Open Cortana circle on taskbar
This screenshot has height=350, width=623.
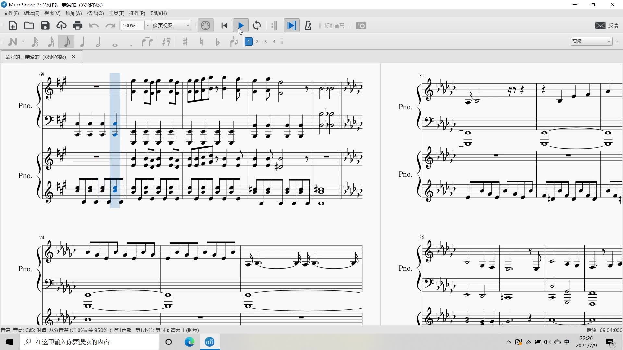click(169, 342)
